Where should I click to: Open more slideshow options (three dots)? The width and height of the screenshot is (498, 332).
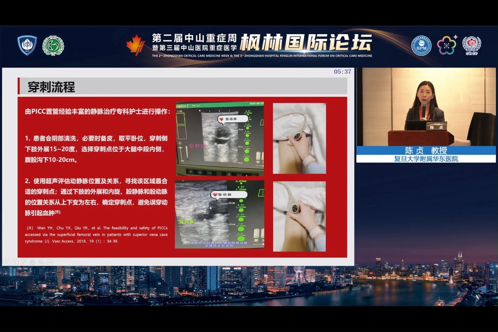tap(49, 262)
